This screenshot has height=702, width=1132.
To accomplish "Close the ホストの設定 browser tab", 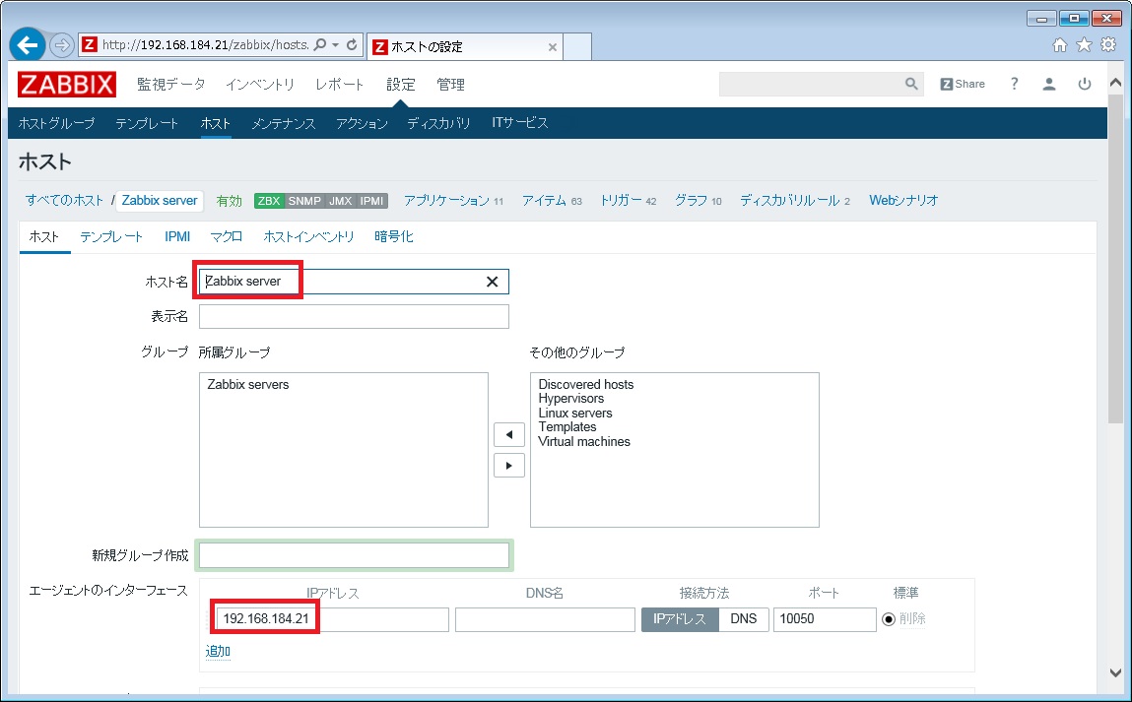I will click(x=553, y=47).
